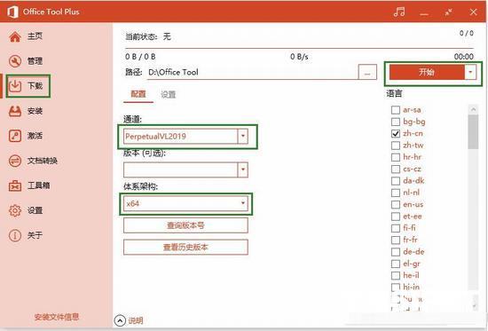488x331 pixels.
Task: Click the music note icon in title bar
Action: click(399, 12)
